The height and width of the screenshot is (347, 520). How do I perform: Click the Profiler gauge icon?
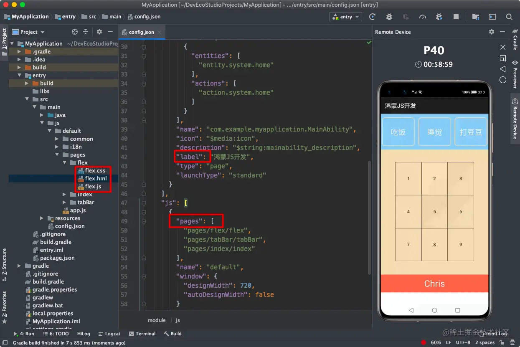click(x=423, y=17)
